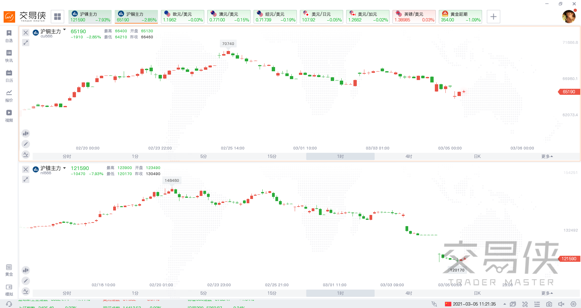Select the 沪铜主力 65190 quote tab
Viewport: 581px width, 308px height.
click(136, 17)
